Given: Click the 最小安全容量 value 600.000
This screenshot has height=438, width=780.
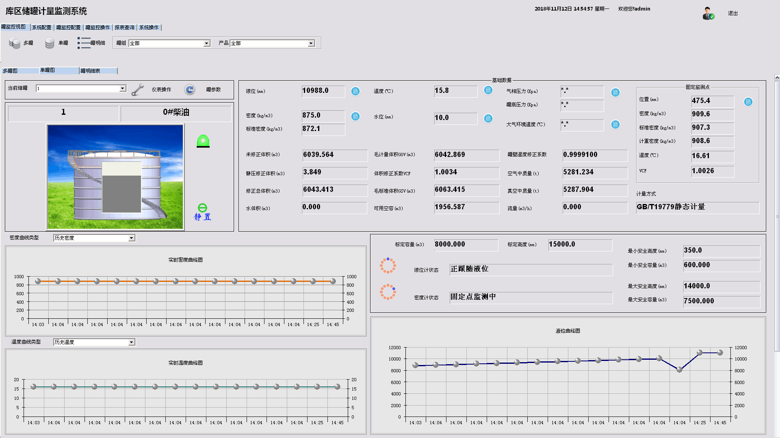Looking at the screenshot, I should pyautogui.click(x=721, y=265).
